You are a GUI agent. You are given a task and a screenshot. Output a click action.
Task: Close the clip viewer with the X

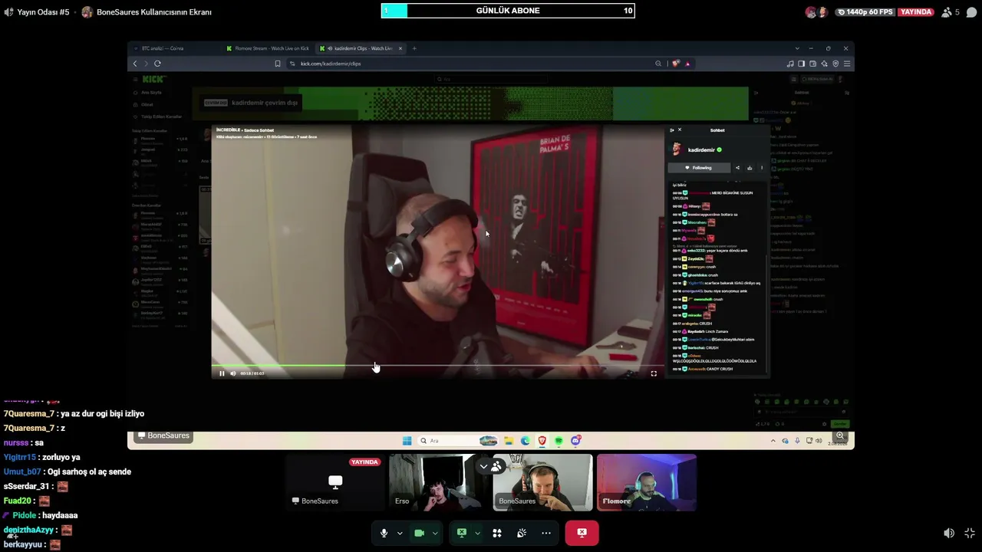click(x=679, y=130)
